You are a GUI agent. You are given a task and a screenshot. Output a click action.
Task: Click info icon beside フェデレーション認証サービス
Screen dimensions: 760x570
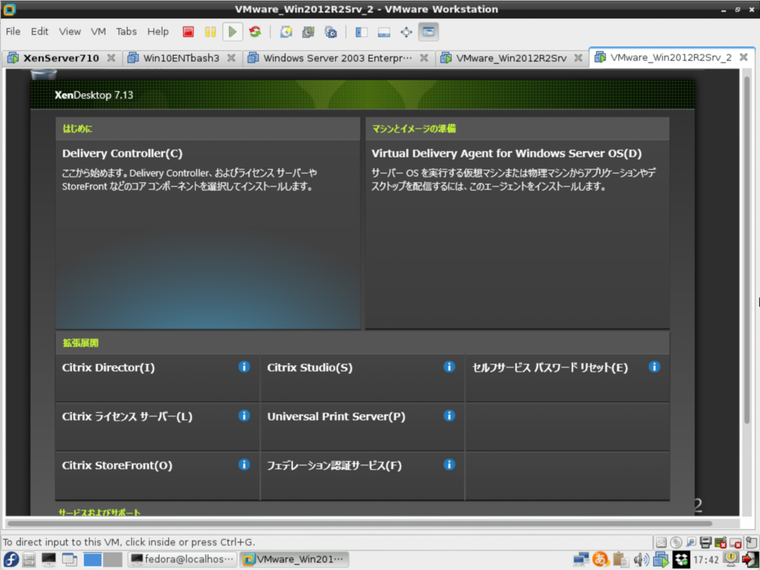click(x=449, y=465)
